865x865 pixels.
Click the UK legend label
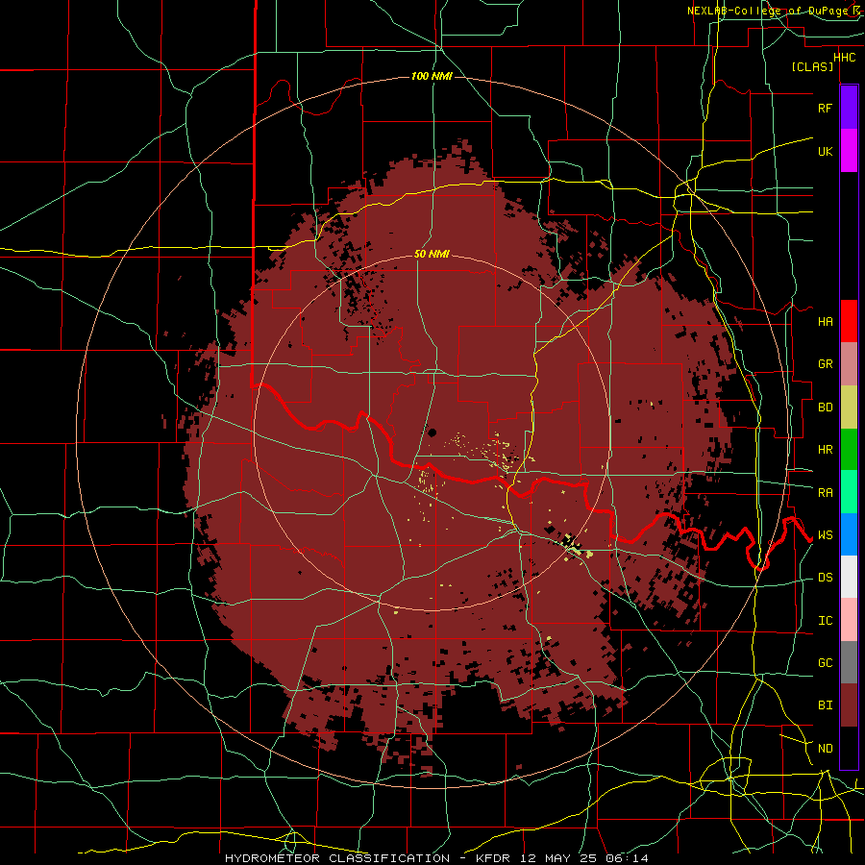pyautogui.click(x=825, y=151)
